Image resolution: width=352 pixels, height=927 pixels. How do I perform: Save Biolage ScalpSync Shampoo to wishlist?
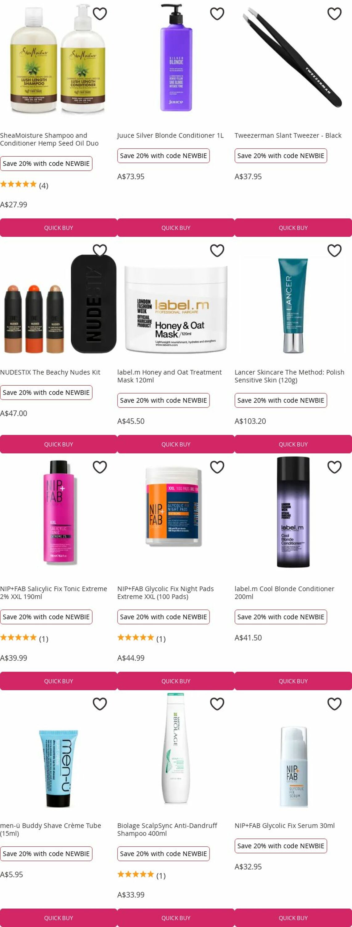pyautogui.click(x=217, y=704)
